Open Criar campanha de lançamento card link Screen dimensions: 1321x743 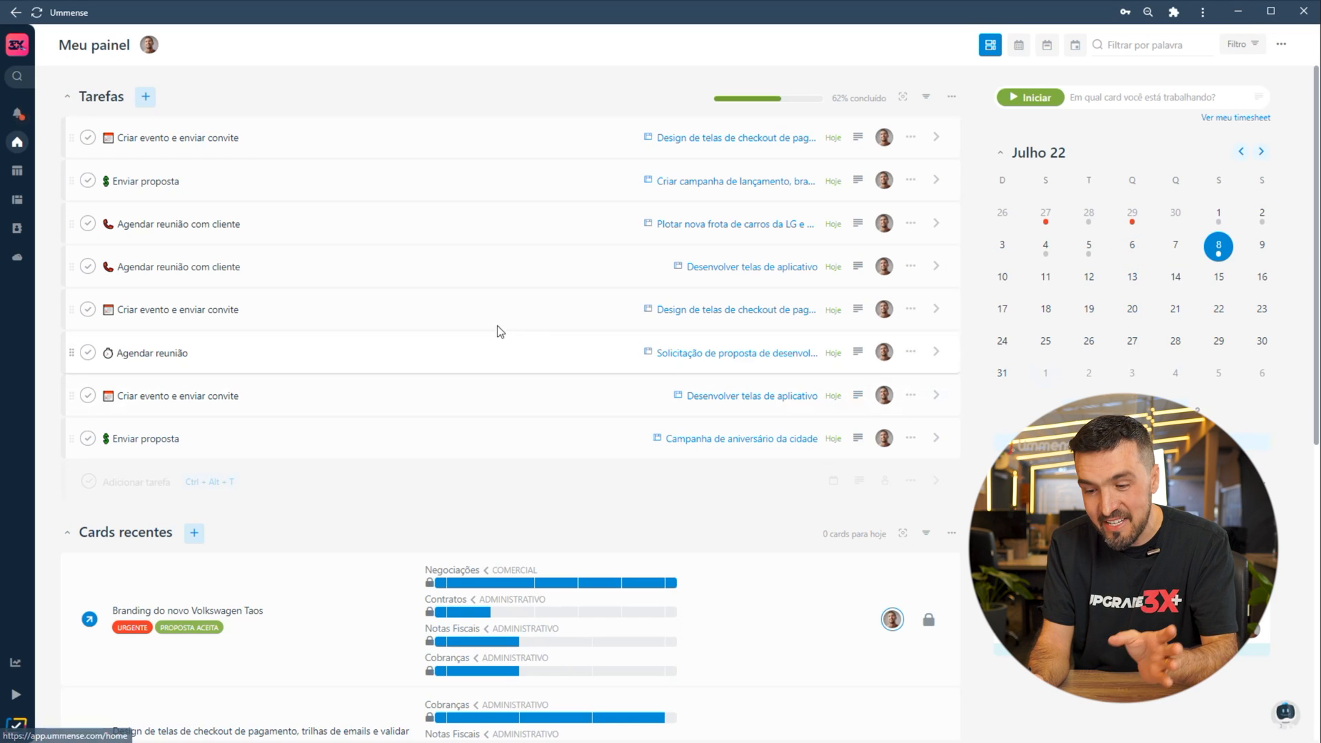[735, 181]
